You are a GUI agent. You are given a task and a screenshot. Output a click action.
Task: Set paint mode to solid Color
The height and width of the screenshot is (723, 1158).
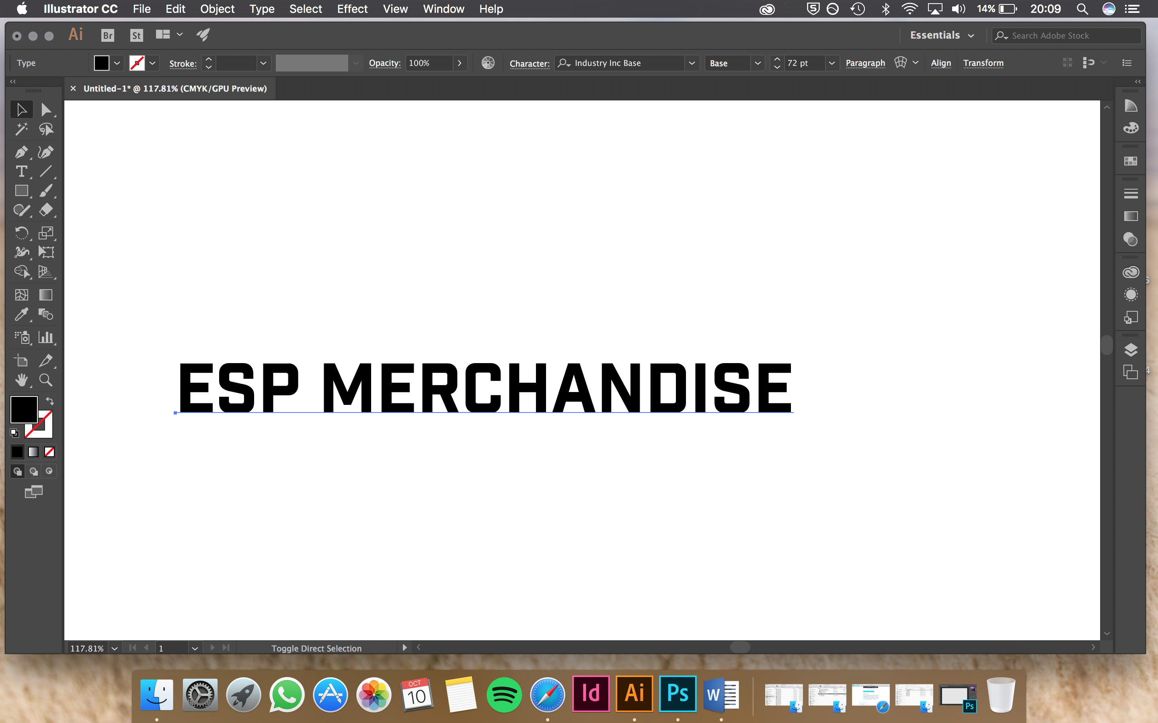click(17, 452)
